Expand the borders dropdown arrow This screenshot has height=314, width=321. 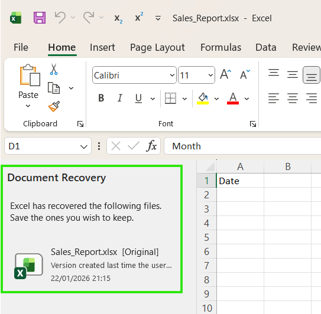(x=184, y=99)
